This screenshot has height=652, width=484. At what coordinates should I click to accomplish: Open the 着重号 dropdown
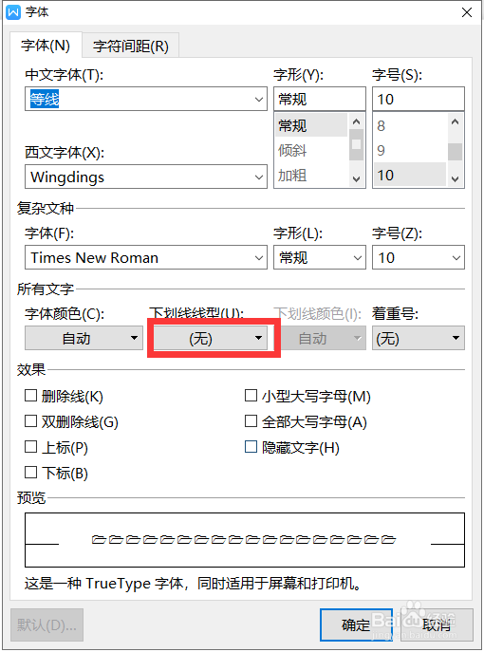click(419, 338)
